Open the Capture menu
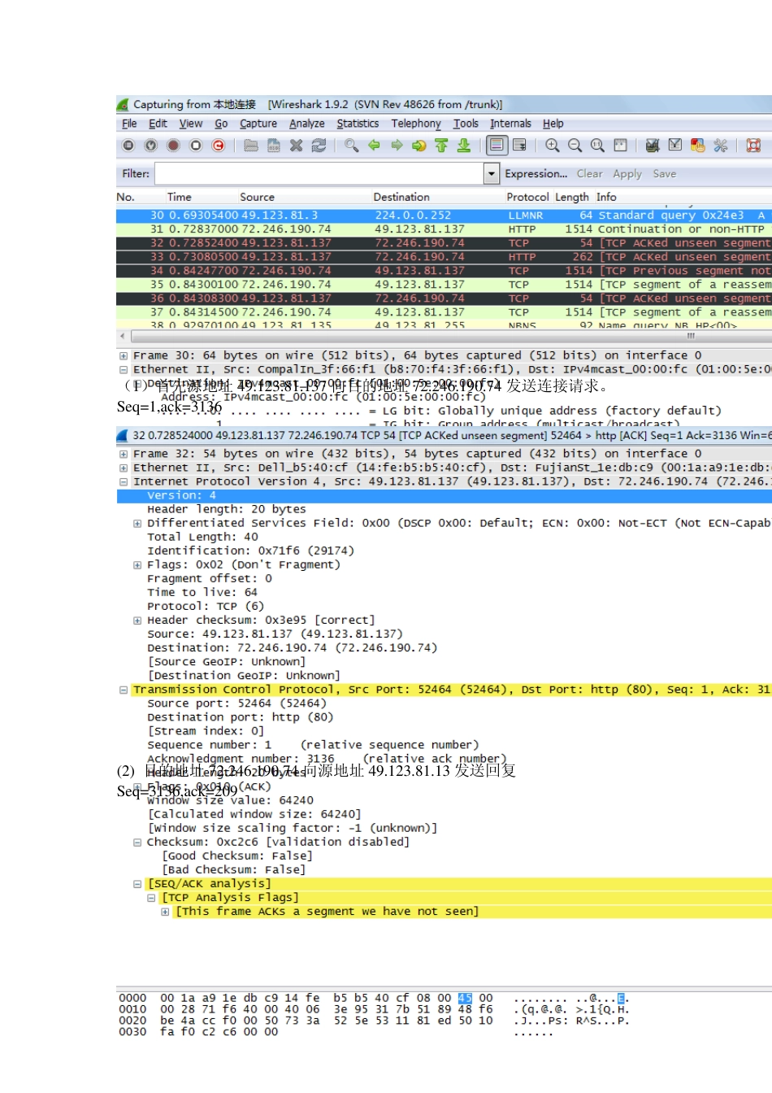 258,124
